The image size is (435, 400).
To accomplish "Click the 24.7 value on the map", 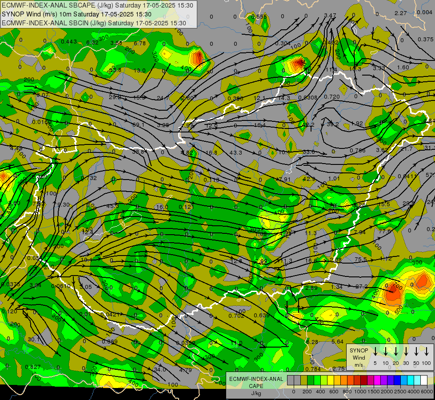I will point(163,98).
